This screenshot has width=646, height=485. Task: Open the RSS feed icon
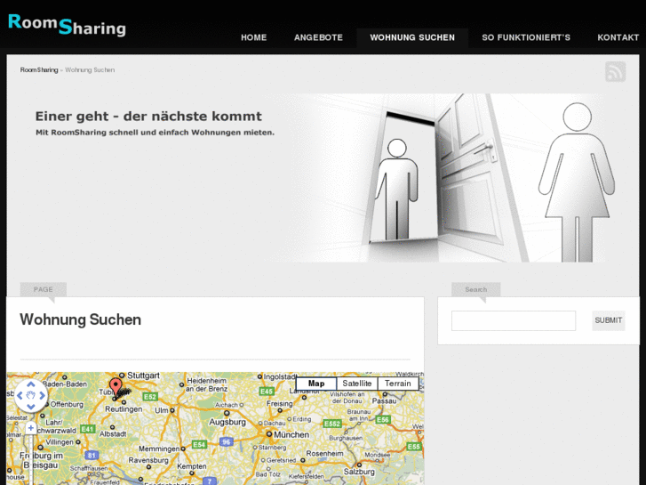(615, 71)
